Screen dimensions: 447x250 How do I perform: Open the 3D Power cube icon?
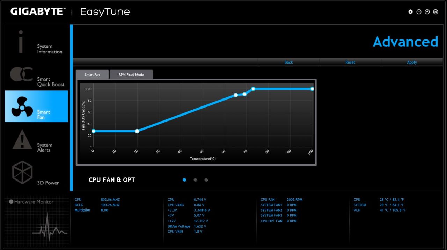[22, 172]
